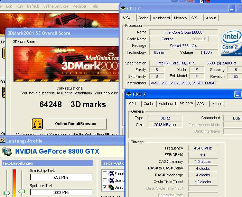
Task: Click the processor Name value Intel Core 2 Duo E6600
Action: (184, 32)
